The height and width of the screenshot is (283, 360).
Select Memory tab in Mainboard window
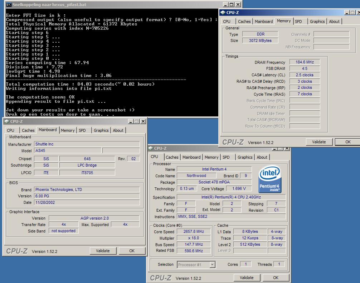pos(68,130)
